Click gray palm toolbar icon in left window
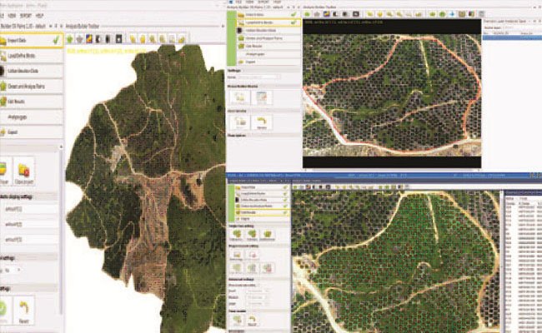542x333 pixels. click(79, 39)
